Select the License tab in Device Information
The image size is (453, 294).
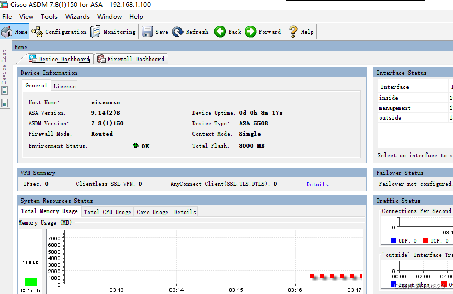pyautogui.click(x=64, y=86)
